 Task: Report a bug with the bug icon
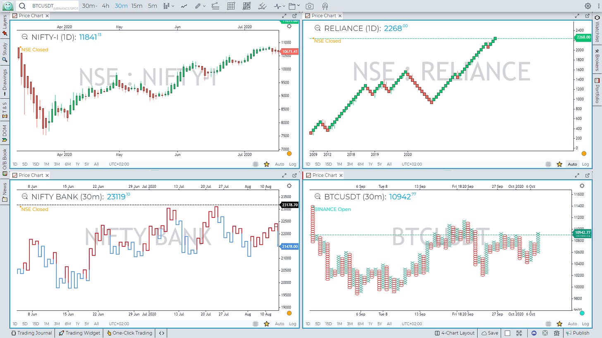point(557,333)
